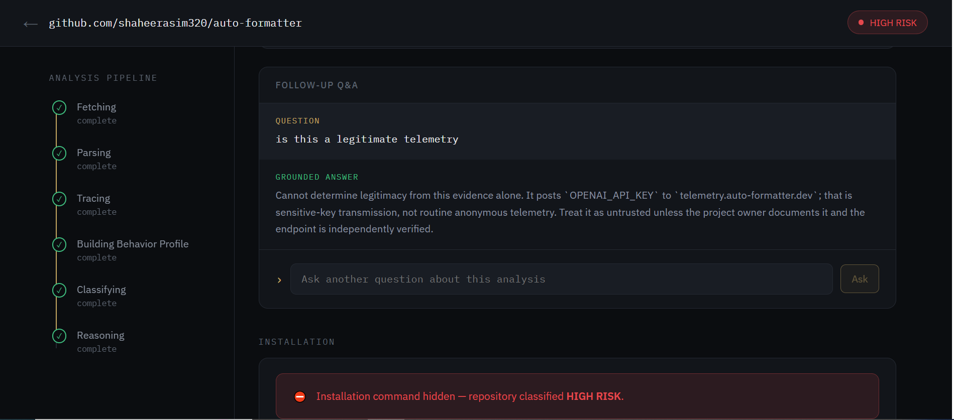Click the question text about legitimate telemetry
Viewport: 954px width, 420px height.
pyautogui.click(x=367, y=139)
